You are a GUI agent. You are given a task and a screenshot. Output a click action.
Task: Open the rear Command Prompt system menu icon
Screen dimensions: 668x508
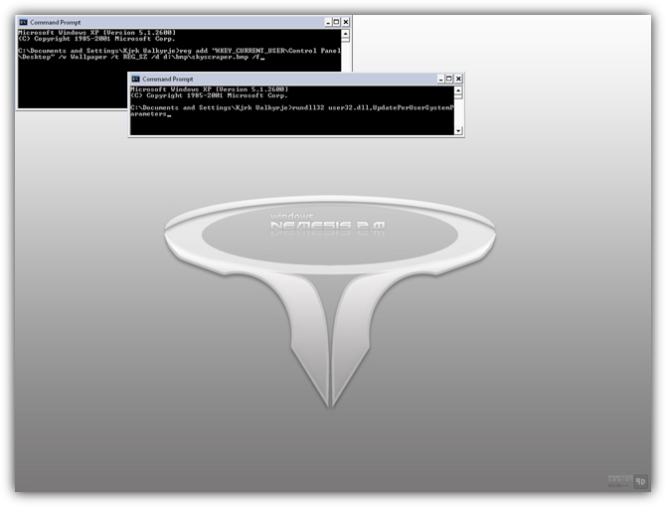[x=23, y=21]
